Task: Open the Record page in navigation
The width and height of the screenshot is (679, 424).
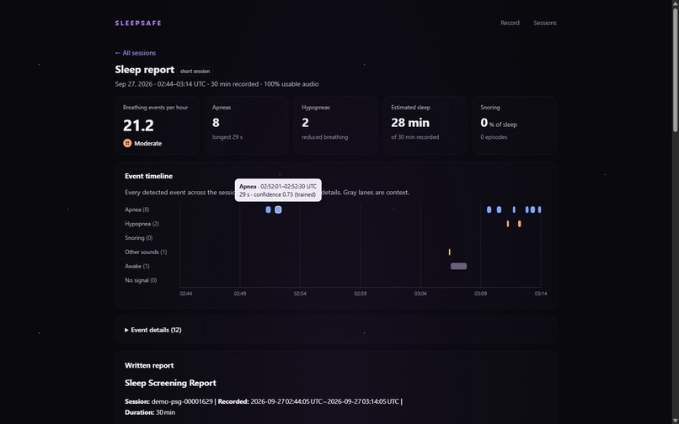Action: tap(510, 23)
